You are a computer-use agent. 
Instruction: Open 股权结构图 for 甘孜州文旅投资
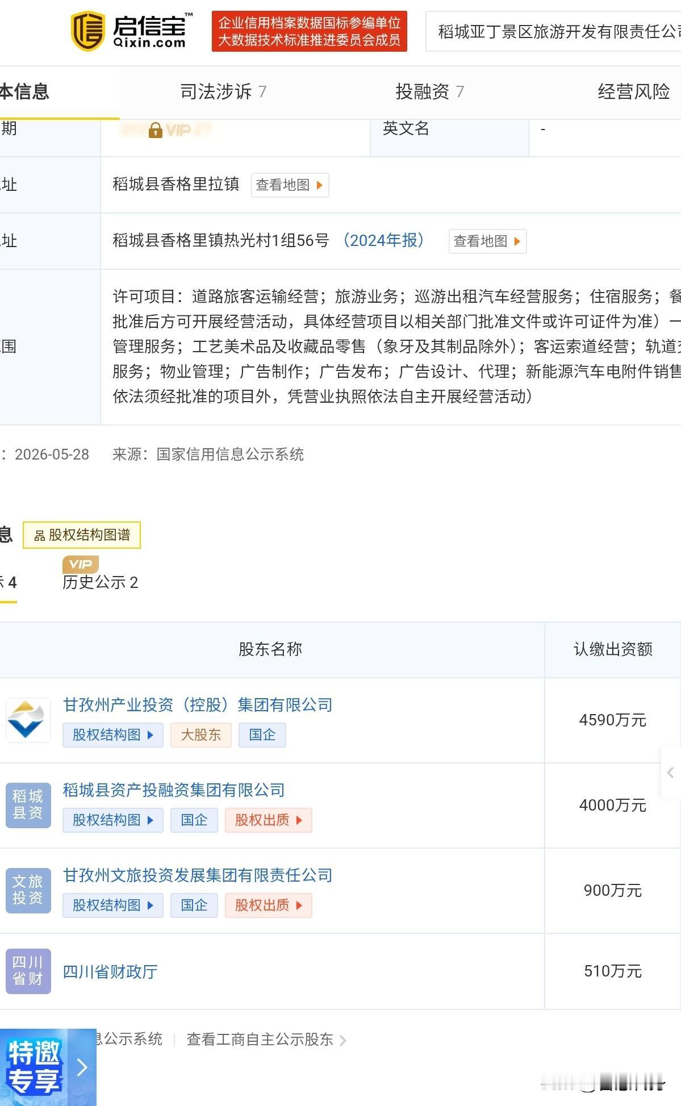(113, 905)
